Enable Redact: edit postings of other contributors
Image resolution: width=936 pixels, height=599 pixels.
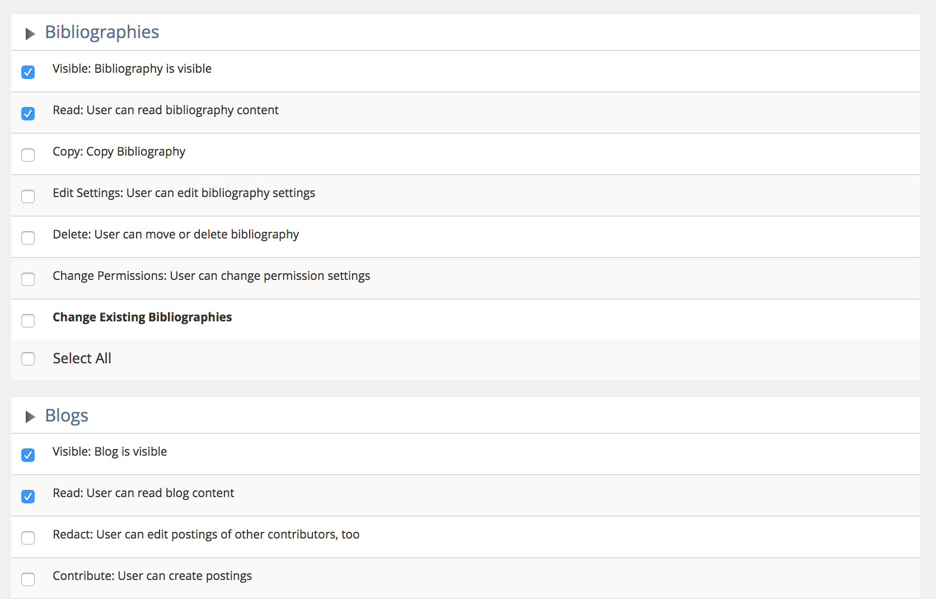point(28,538)
